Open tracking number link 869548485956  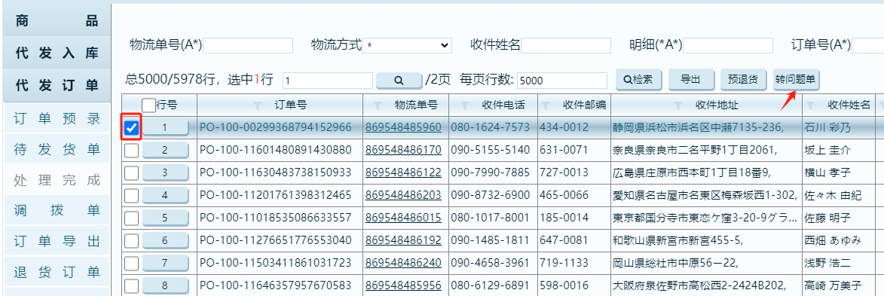click(x=404, y=285)
